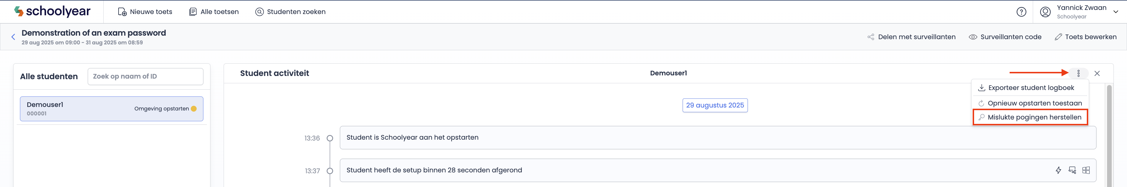Click the Windows icon in setup row
Screen dimensions: 1127x187
1086,170
